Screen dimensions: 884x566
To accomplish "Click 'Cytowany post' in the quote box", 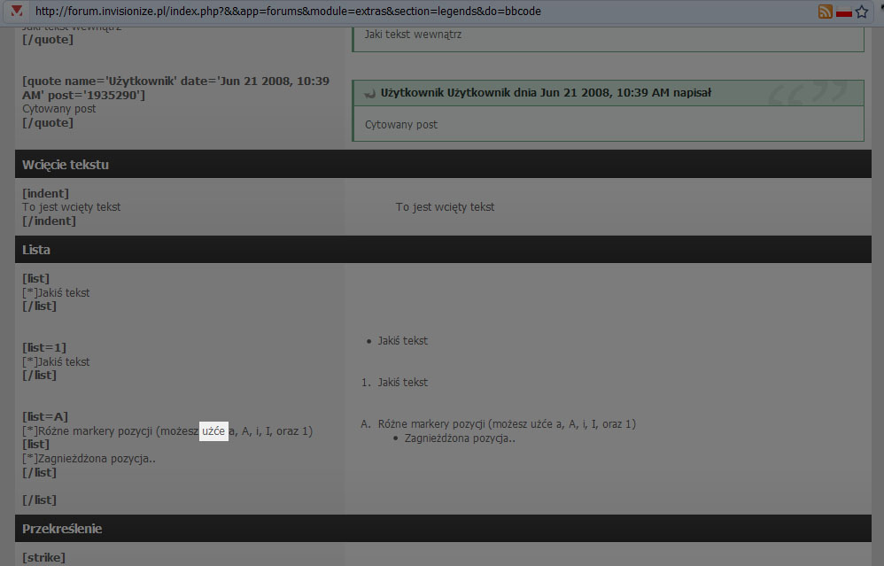I will [401, 125].
